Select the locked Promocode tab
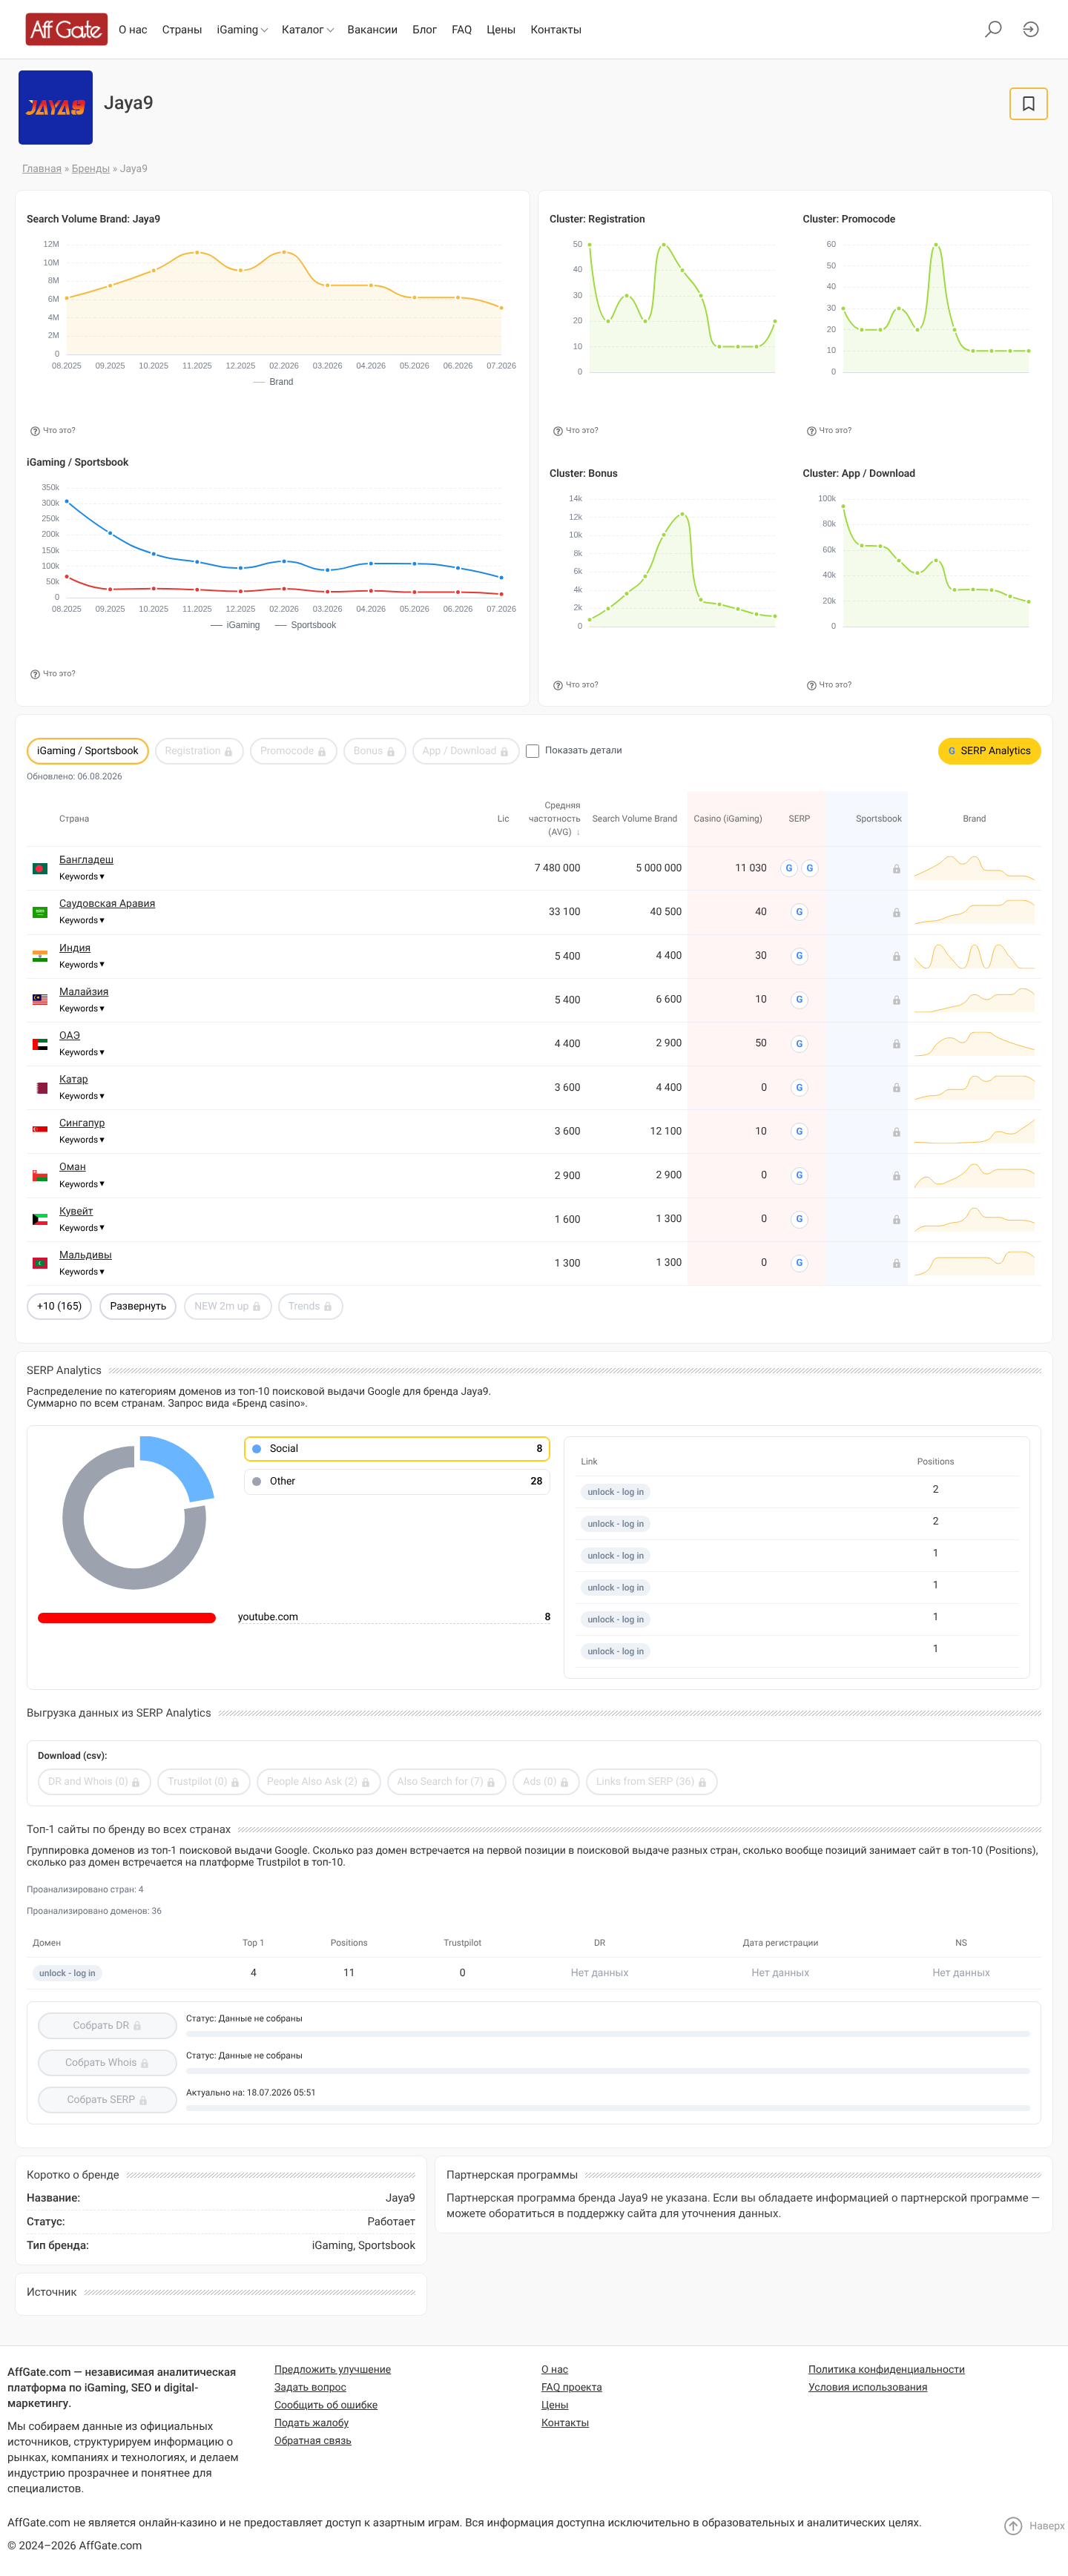 [293, 751]
